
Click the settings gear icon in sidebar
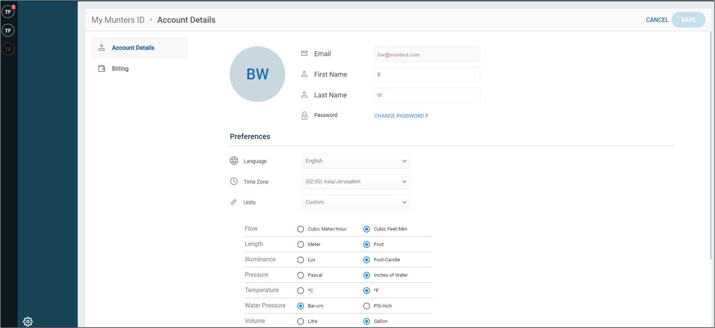[28, 321]
